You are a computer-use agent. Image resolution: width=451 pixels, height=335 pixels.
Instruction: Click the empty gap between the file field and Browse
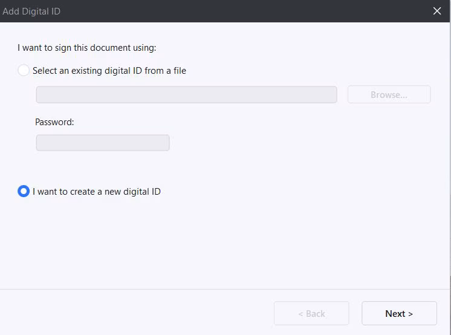342,95
